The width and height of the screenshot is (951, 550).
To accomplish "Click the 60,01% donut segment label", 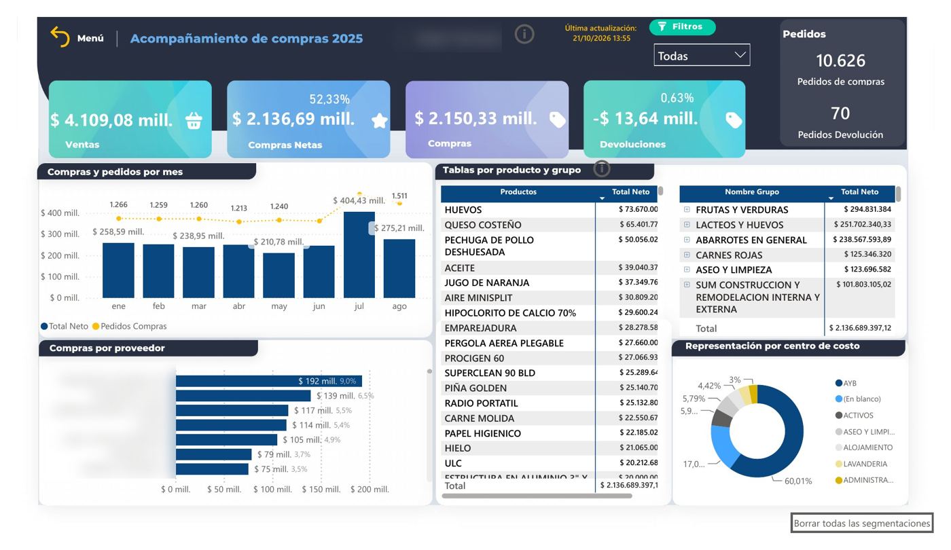I will [798, 481].
